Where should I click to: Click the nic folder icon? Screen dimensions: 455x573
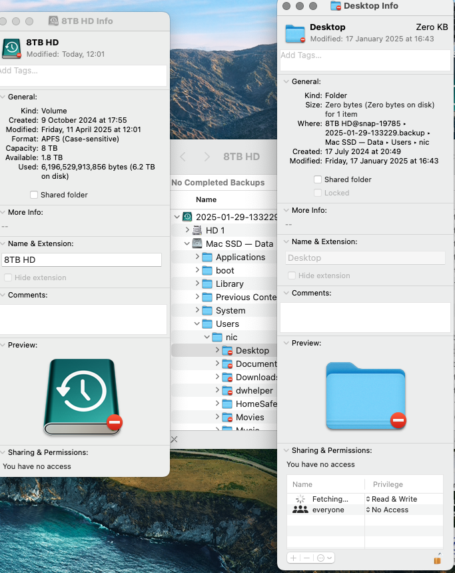[217, 338]
